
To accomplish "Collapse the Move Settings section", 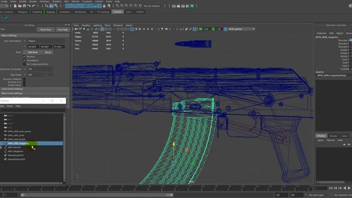I will (35, 35).
